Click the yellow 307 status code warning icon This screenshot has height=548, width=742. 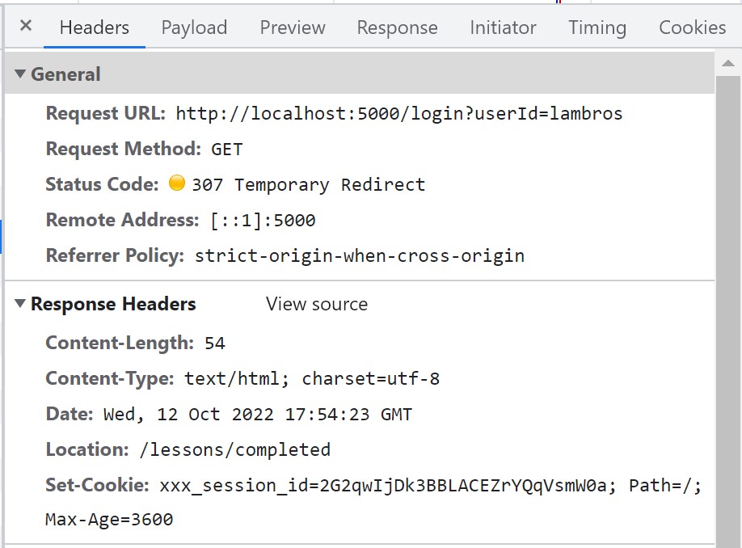pos(177,183)
